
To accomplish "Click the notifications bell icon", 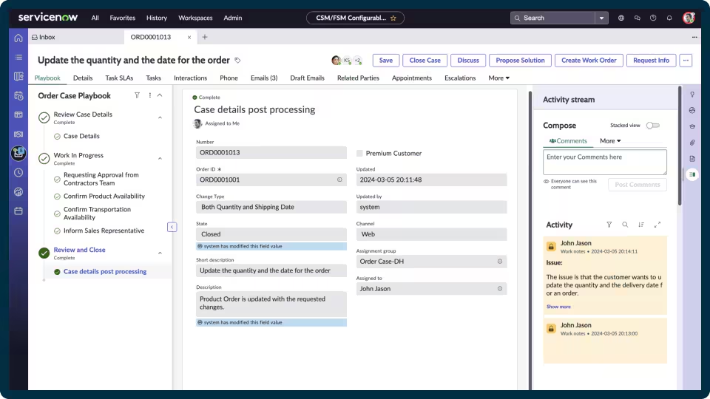I will point(669,18).
